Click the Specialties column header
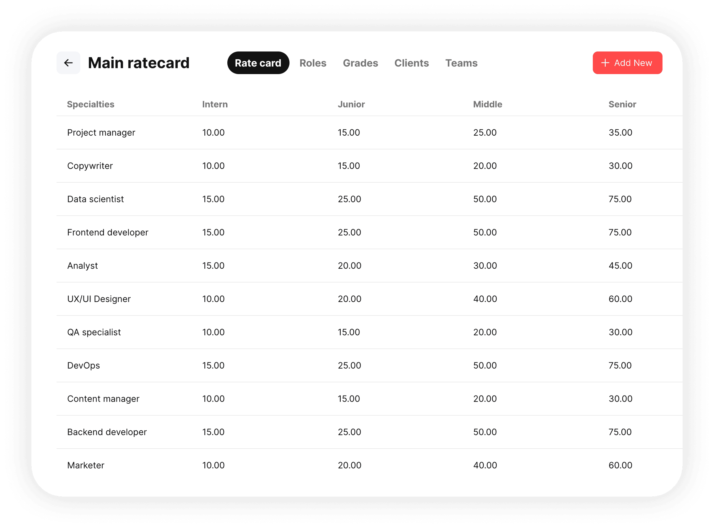The width and height of the screenshot is (714, 528). [x=91, y=104]
